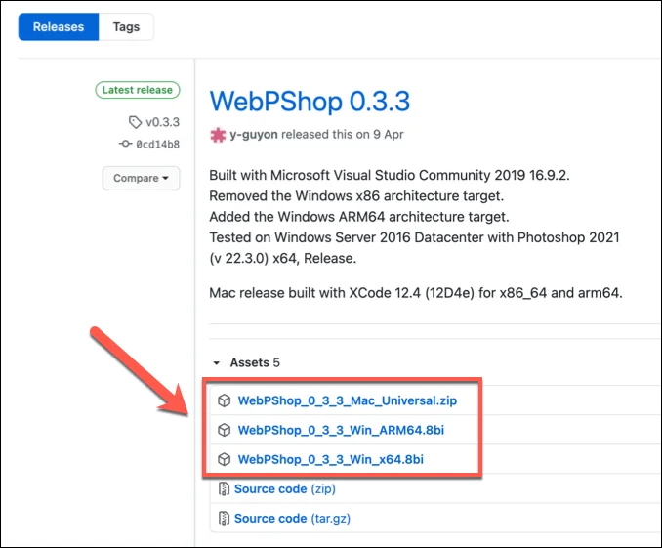
Task: Click the commit icon beside 0cd14b8
Action: pyautogui.click(x=125, y=144)
